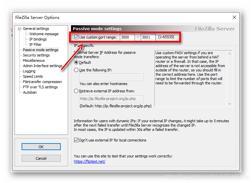Open the Security settings page
Screen dimensions: 252x183
click(36, 55)
